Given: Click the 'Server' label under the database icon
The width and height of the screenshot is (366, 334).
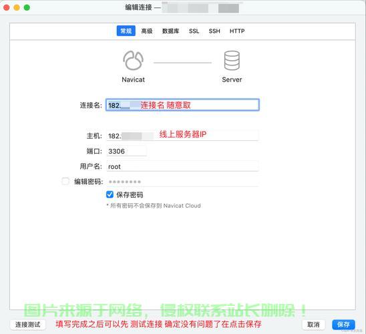Looking at the screenshot, I should (x=232, y=79).
